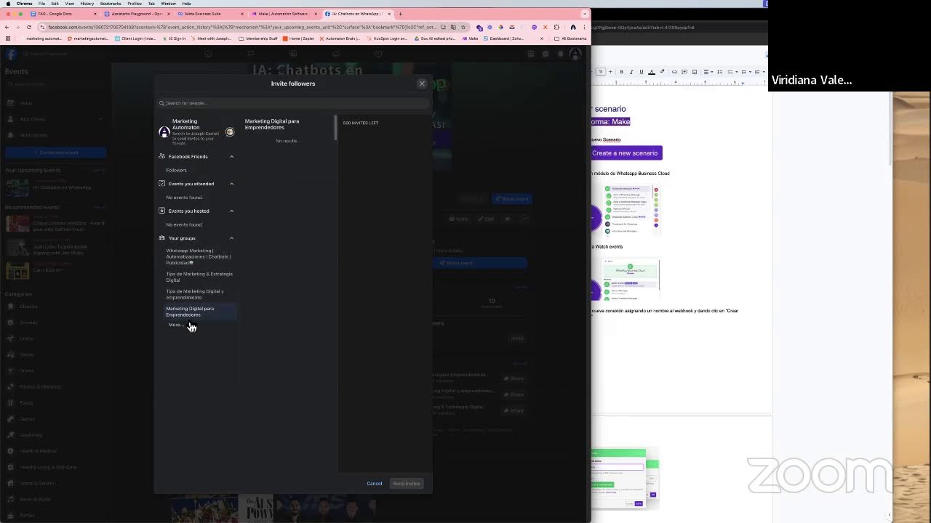The image size is (931, 523).
Task: Collapse the Facebook Friends section
Action: 231,157
